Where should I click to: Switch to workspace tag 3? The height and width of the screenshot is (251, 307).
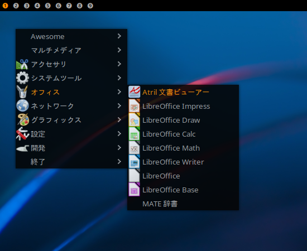(26, 6)
